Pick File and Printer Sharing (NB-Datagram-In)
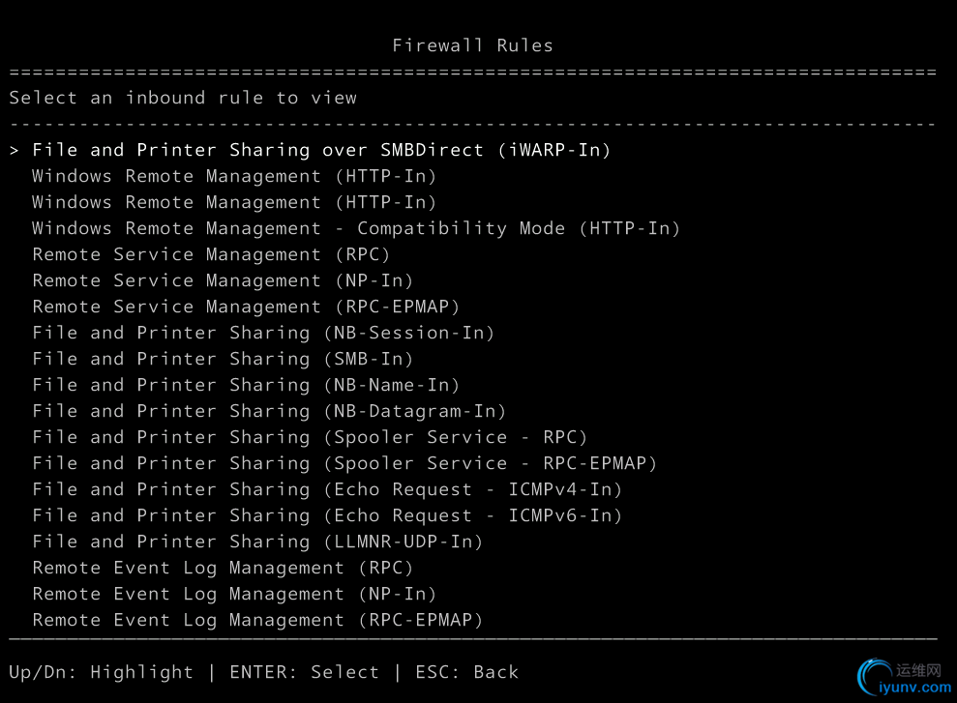Image resolution: width=957 pixels, height=703 pixels. (269, 412)
